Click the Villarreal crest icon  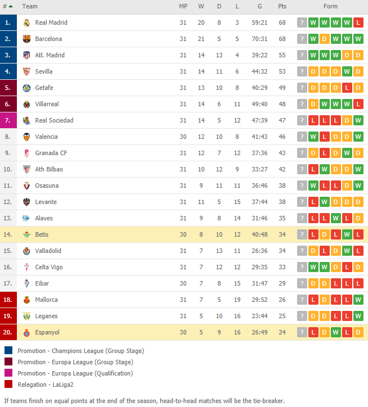point(26,105)
